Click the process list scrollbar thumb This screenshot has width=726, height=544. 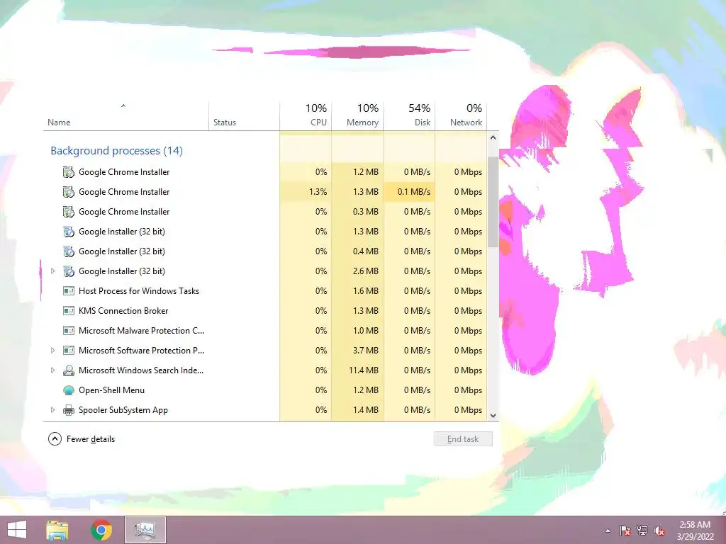click(x=493, y=201)
